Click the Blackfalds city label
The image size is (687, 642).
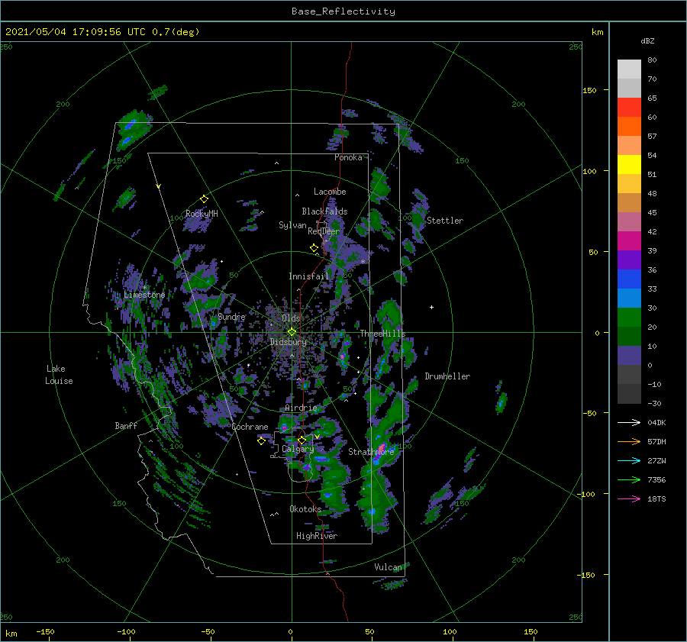[x=324, y=211]
